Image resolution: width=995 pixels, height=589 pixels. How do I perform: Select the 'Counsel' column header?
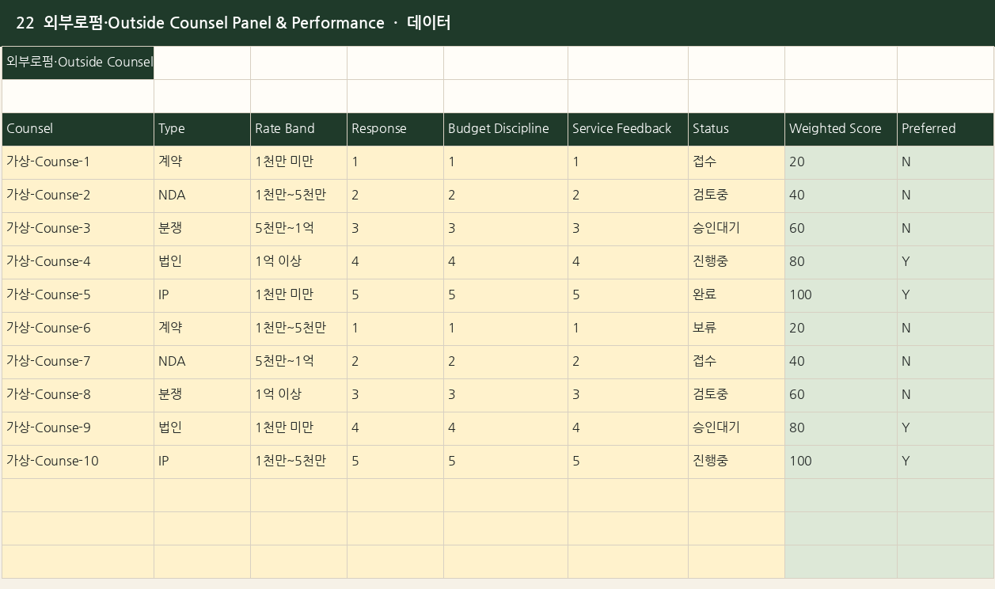[78, 129]
